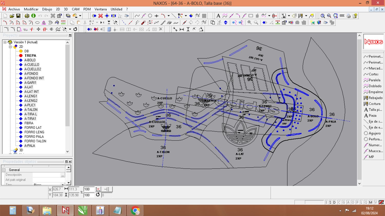Image resolution: width=385 pixels, height=216 pixels.
Task: Select the Text 'A' tool in toolbar
Action: 218,16
